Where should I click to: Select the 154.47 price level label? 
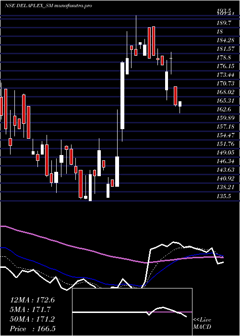226,135
